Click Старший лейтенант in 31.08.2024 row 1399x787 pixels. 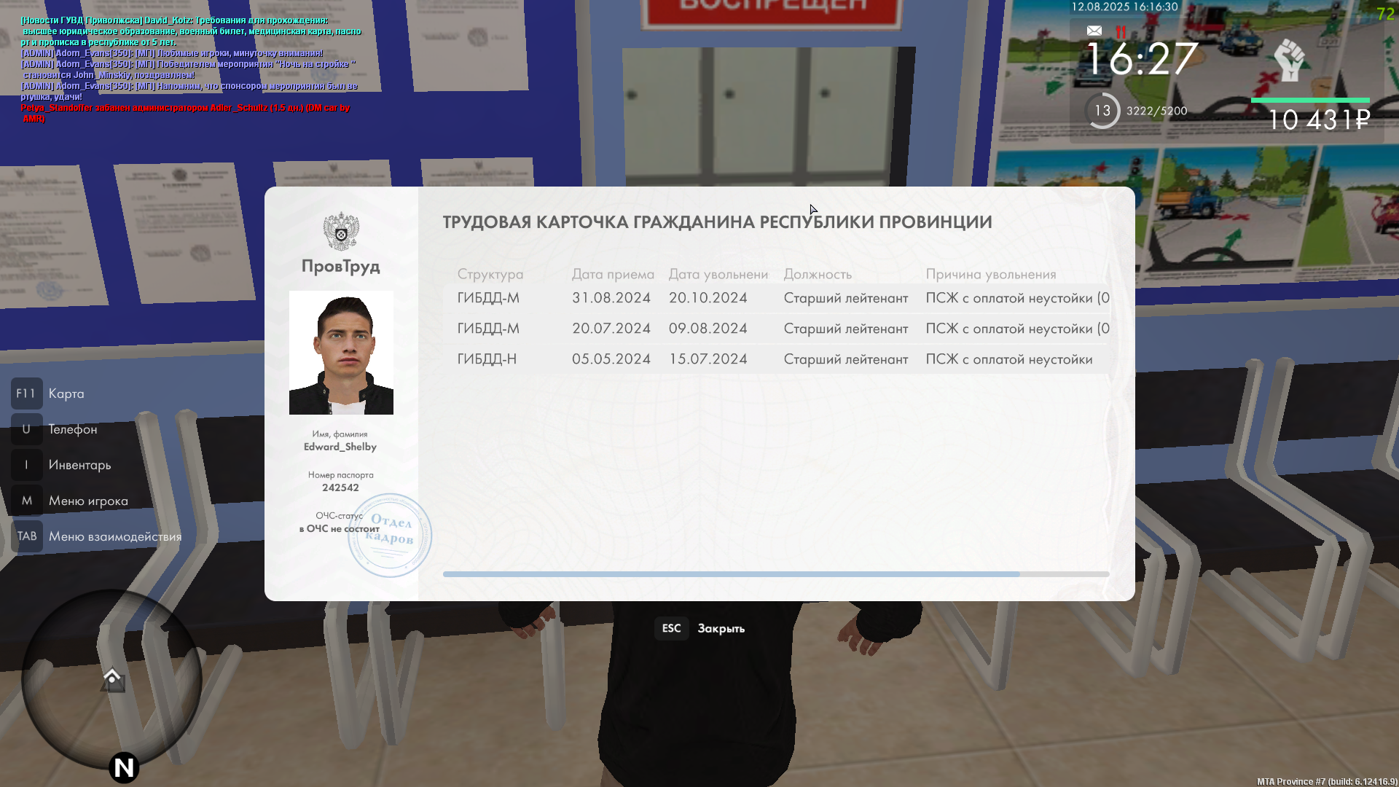pyautogui.click(x=846, y=298)
